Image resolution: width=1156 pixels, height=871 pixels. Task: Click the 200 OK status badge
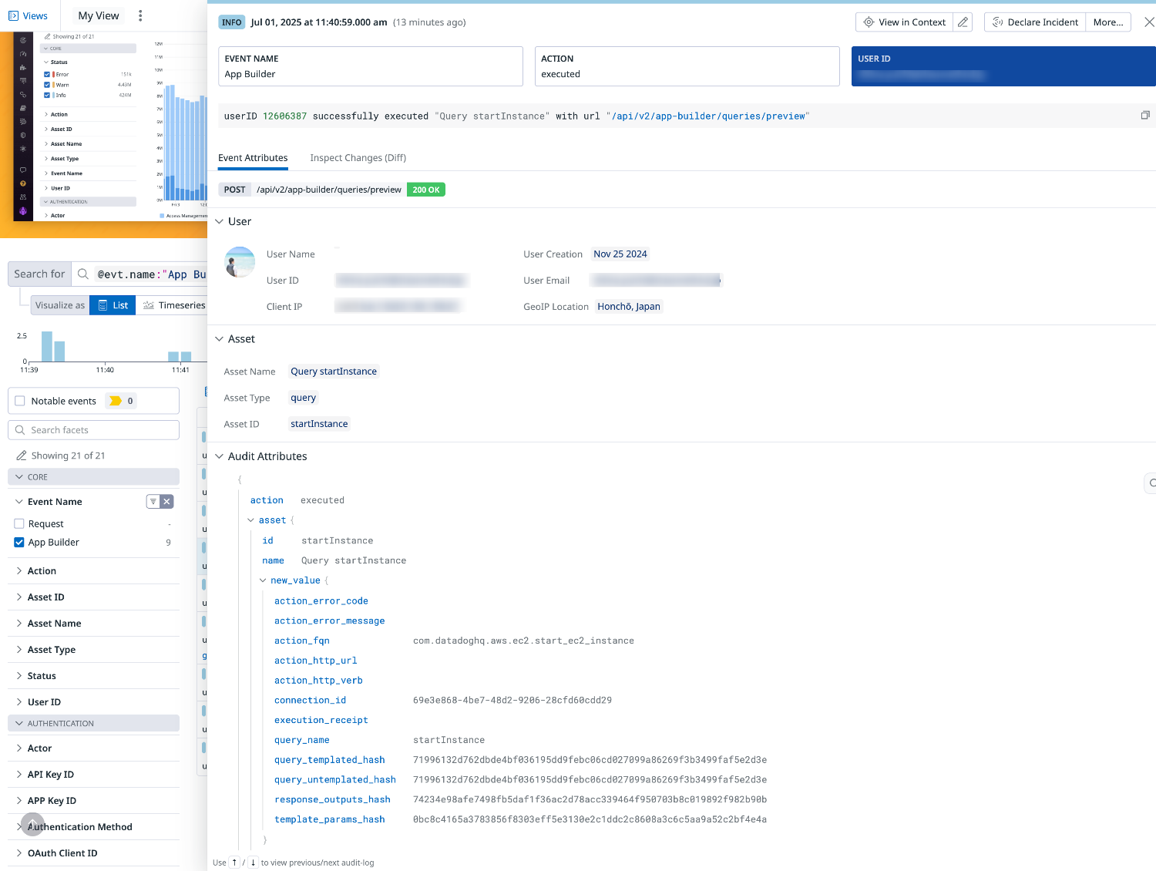[x=426, y=190]
